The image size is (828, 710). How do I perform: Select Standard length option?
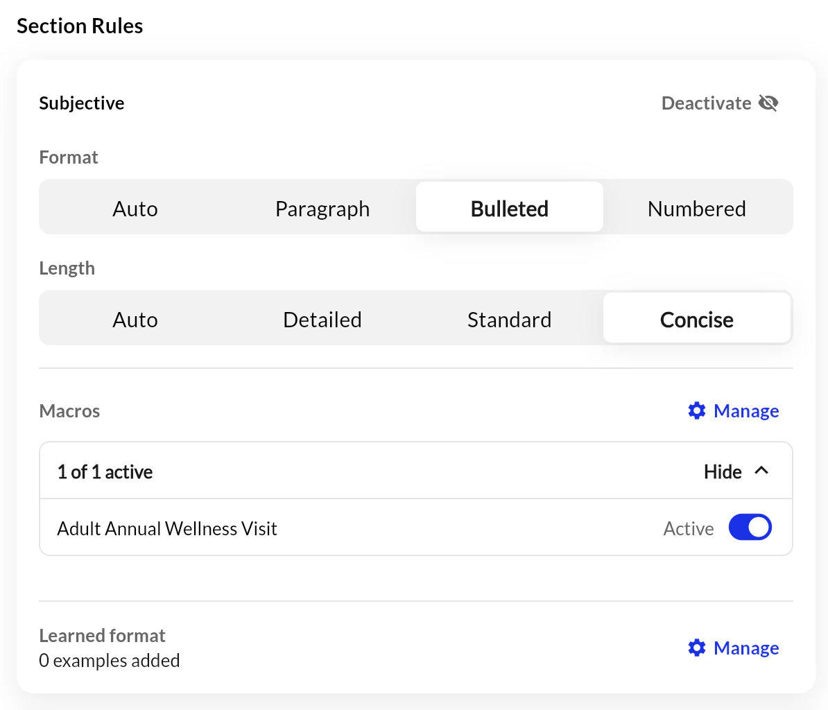(x=510, y=320)
